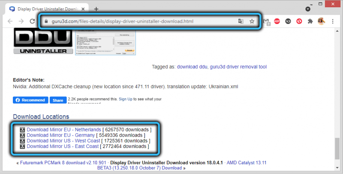
Task: Open a new browser tab
Action: (x=96, y=9)
